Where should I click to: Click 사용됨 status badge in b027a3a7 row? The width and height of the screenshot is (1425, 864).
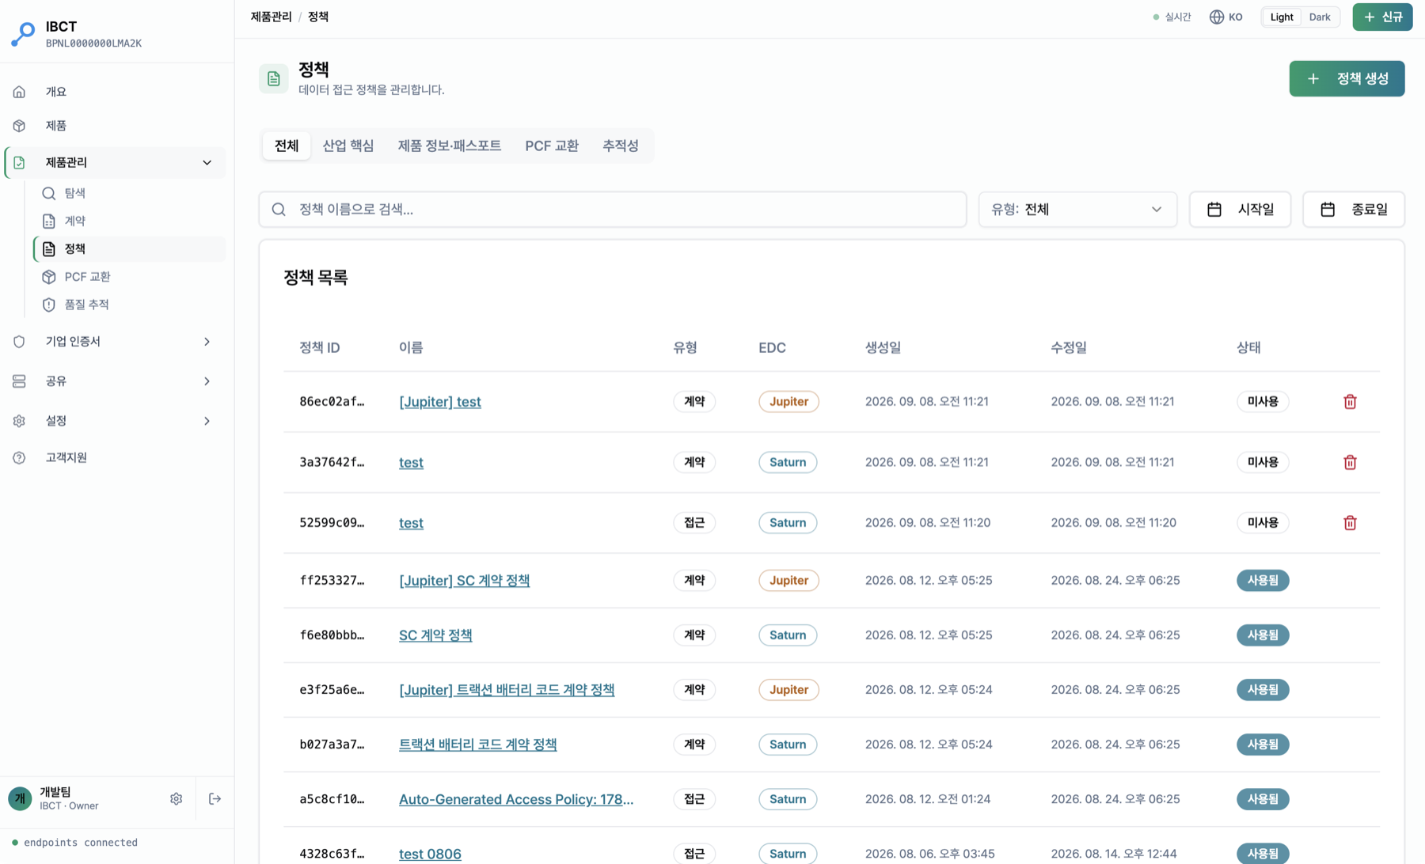[x=1263, y=745]
